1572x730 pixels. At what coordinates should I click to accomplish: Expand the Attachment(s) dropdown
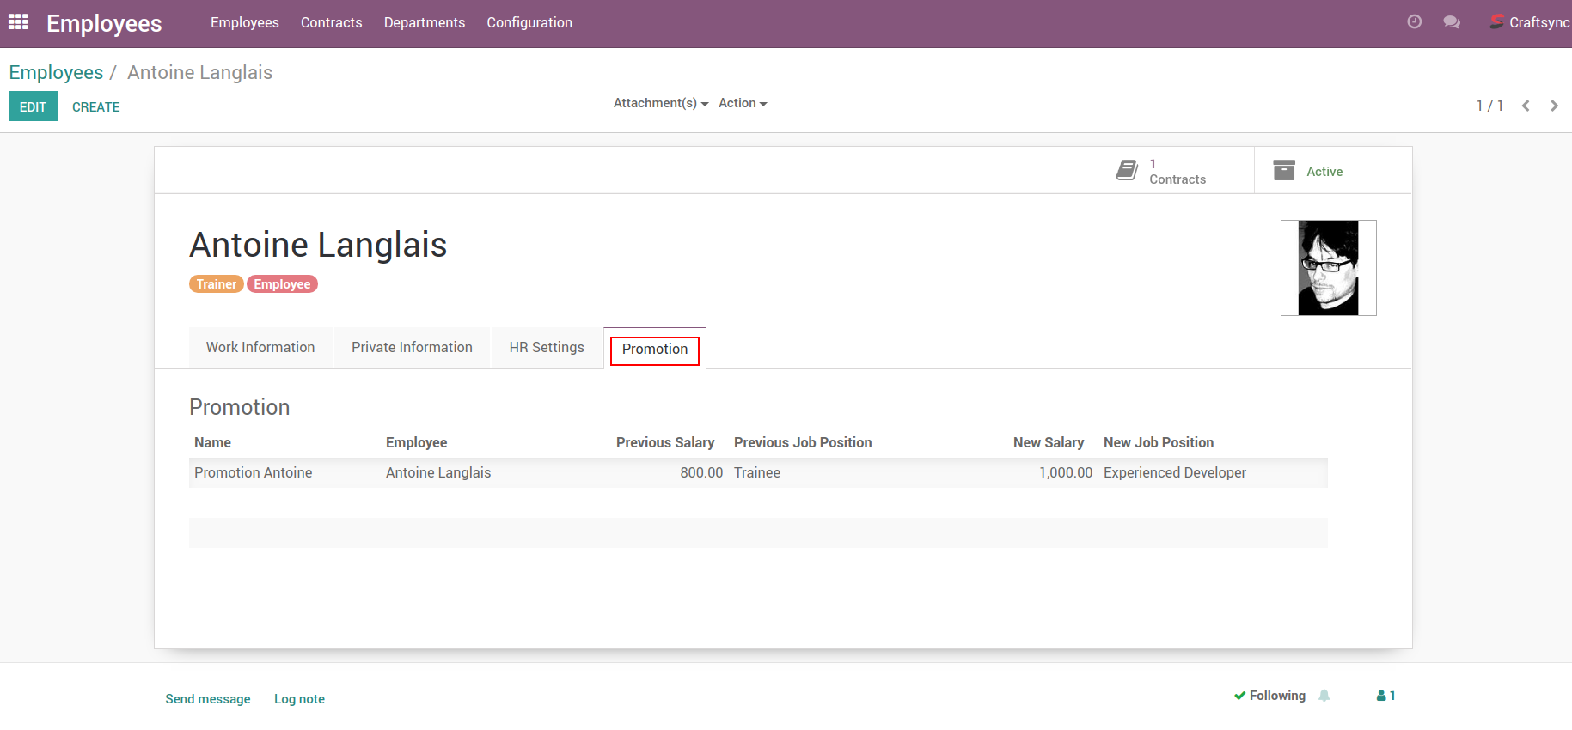(x=660, y=103)
